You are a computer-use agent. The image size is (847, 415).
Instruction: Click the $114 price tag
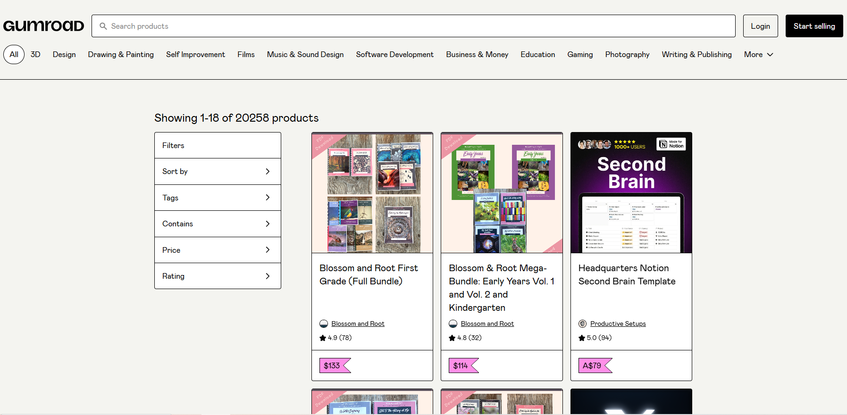pos(463,365)
